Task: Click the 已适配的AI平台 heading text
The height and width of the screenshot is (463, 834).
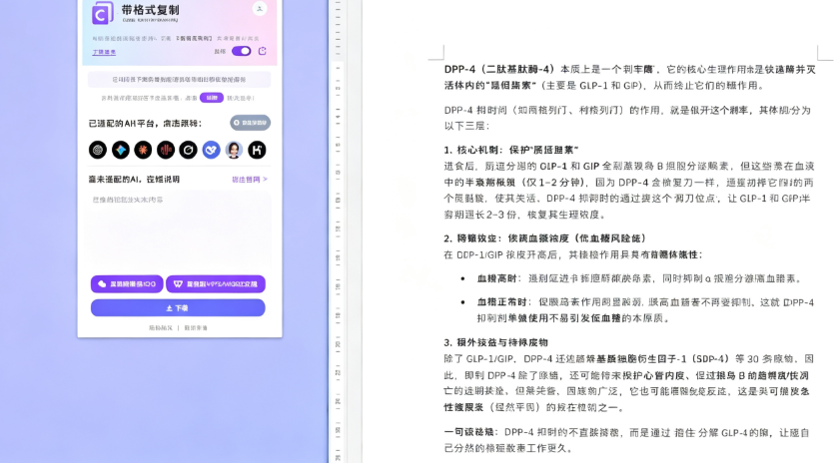Action: (x=145, y=124)
